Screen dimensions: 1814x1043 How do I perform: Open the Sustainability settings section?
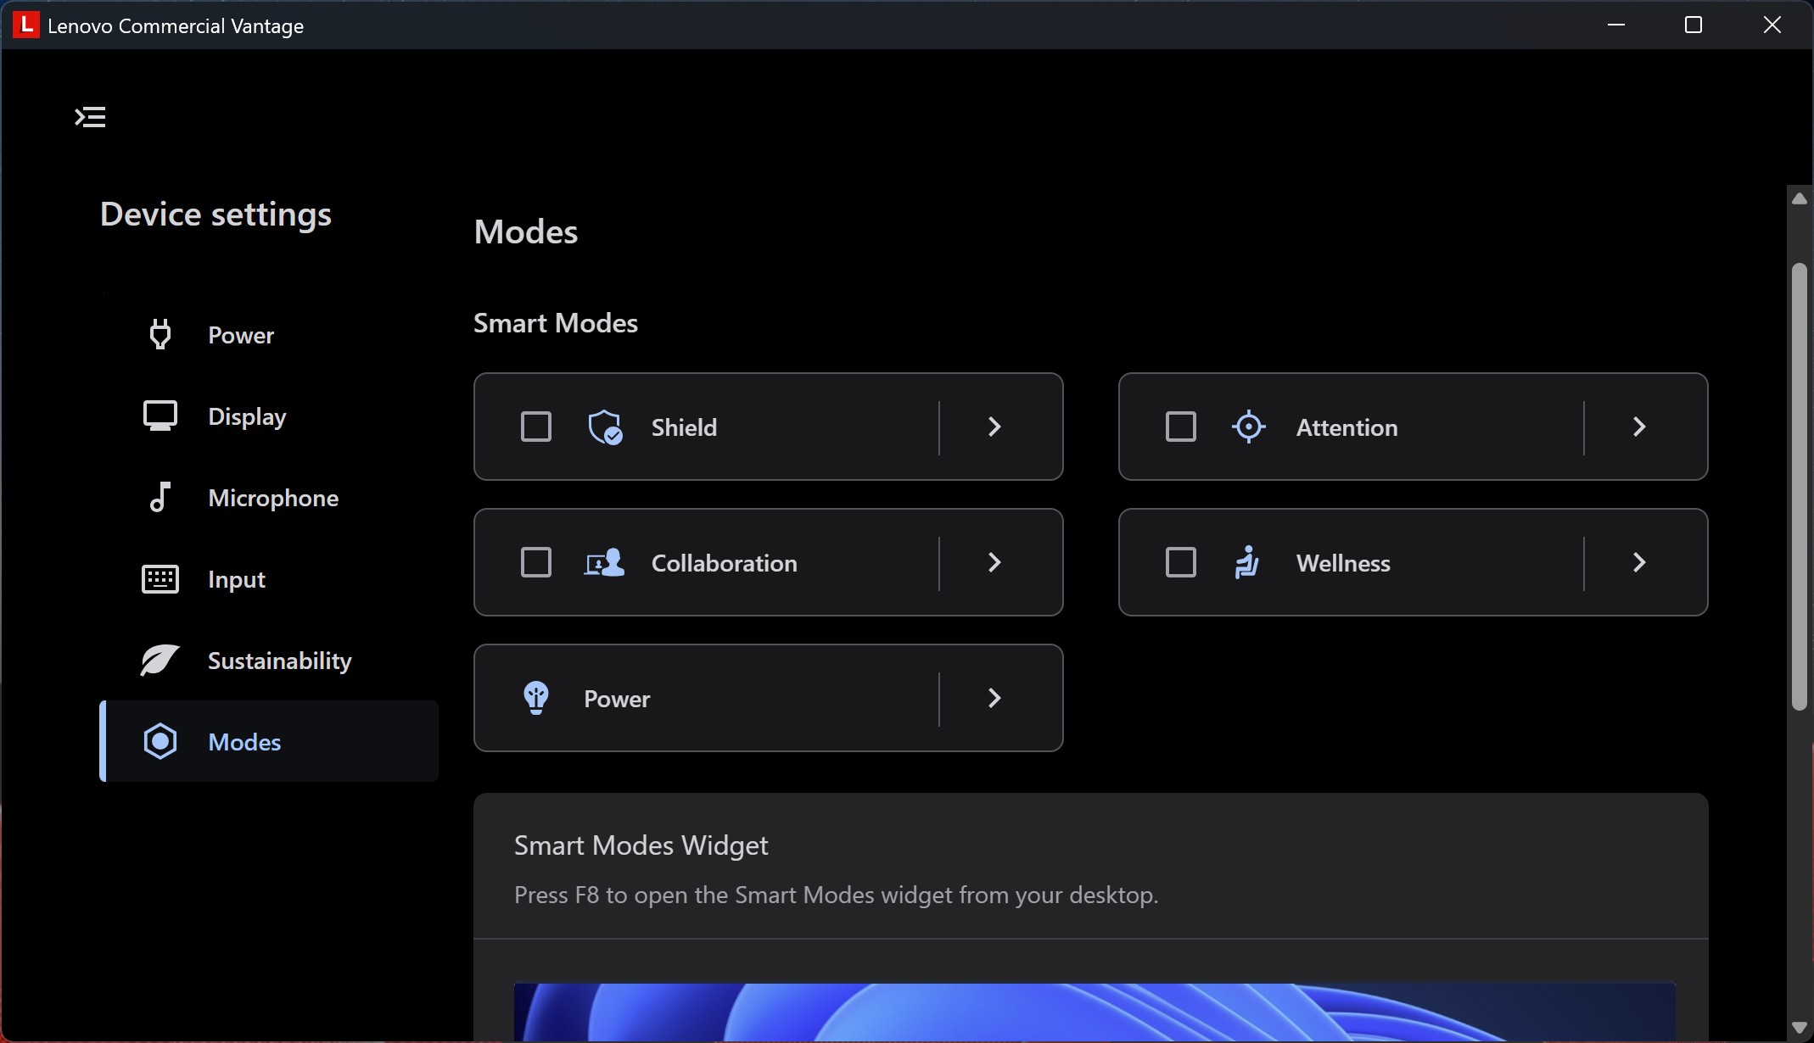[279, 661]
